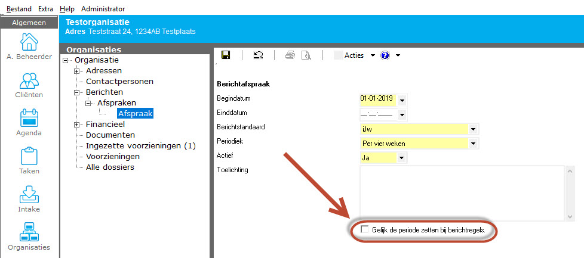
Task: Open the Periodiek dropdown list
Action: pyautogui.click(x=473, y=143)
